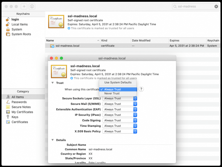Open the Code Signing dropdown

[x=120, y=120]
